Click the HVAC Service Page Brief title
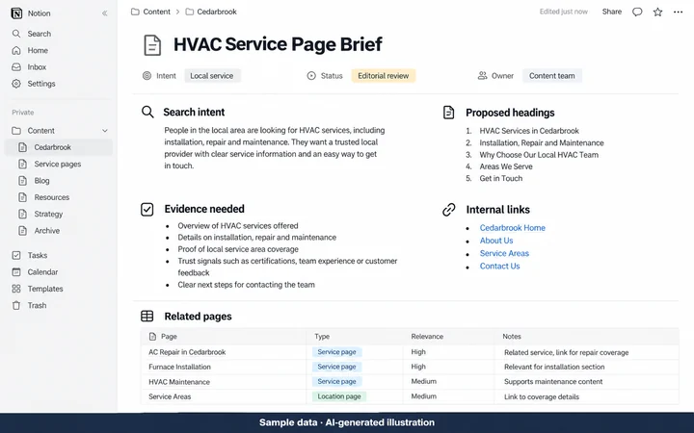 pyautogui.click(x=278, y=44)
